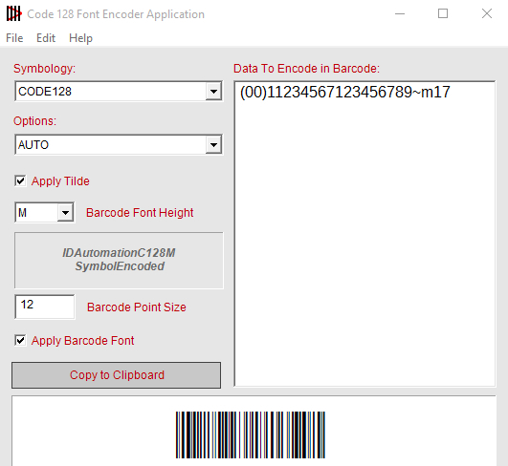Open the File menu
The image size is (508, 466).
click(14, 38)
